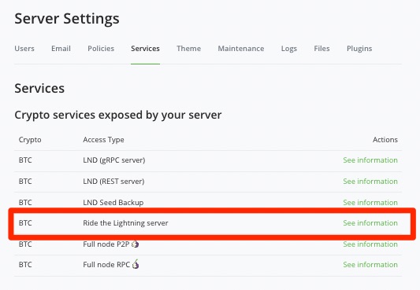Click BTC in the Full node RPC row
This screenshot has width=420, height=290.
pyautogui.click(x=25, y=265)
